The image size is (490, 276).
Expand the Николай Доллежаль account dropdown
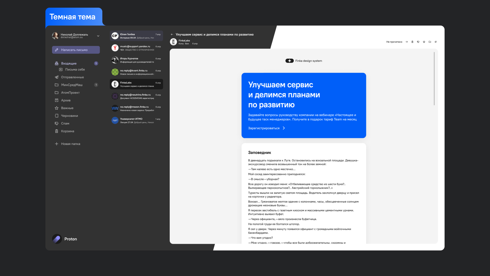click(x=98, y=36)
